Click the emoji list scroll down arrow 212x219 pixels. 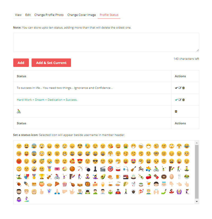tap(197, 202)
